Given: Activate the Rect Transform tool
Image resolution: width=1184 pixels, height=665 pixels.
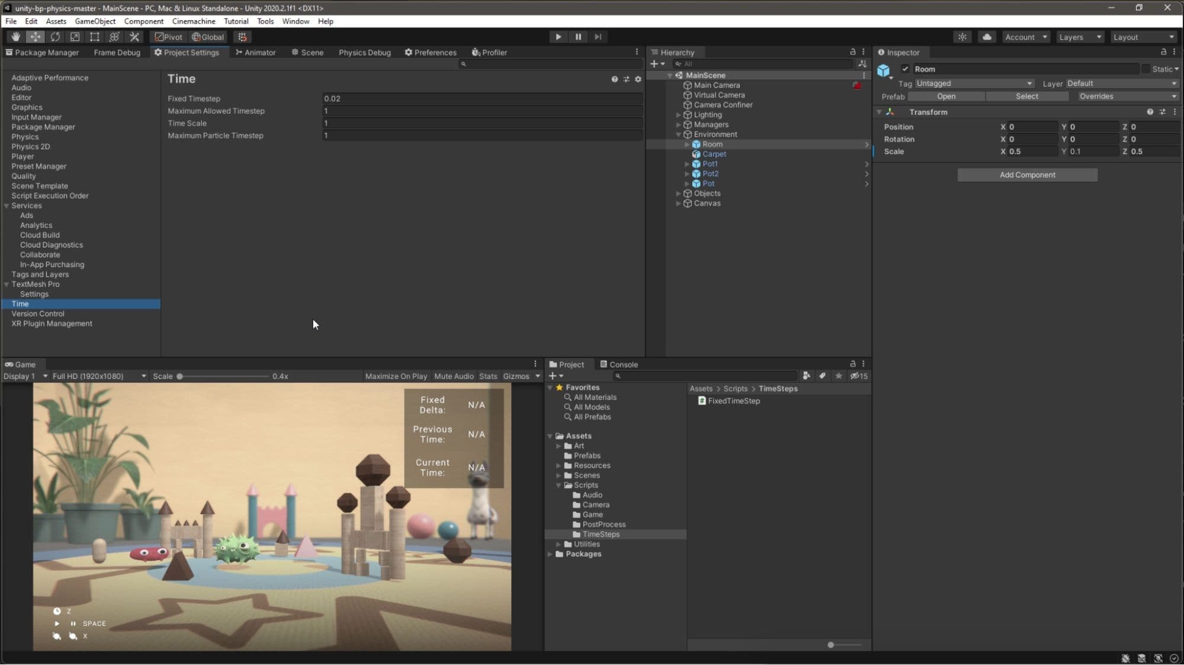Looking at the screenshot, I should [95, 37].
